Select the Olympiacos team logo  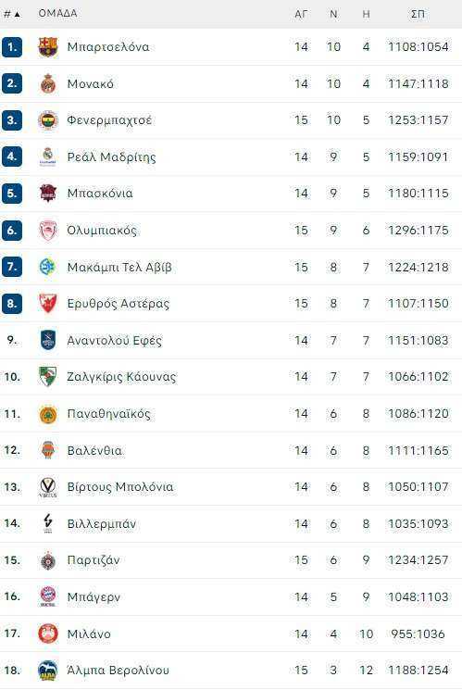click(x=47, y=230)
